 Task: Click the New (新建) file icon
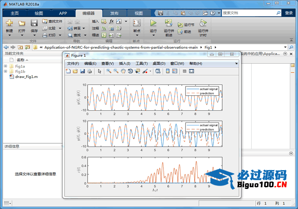(9, 23)
